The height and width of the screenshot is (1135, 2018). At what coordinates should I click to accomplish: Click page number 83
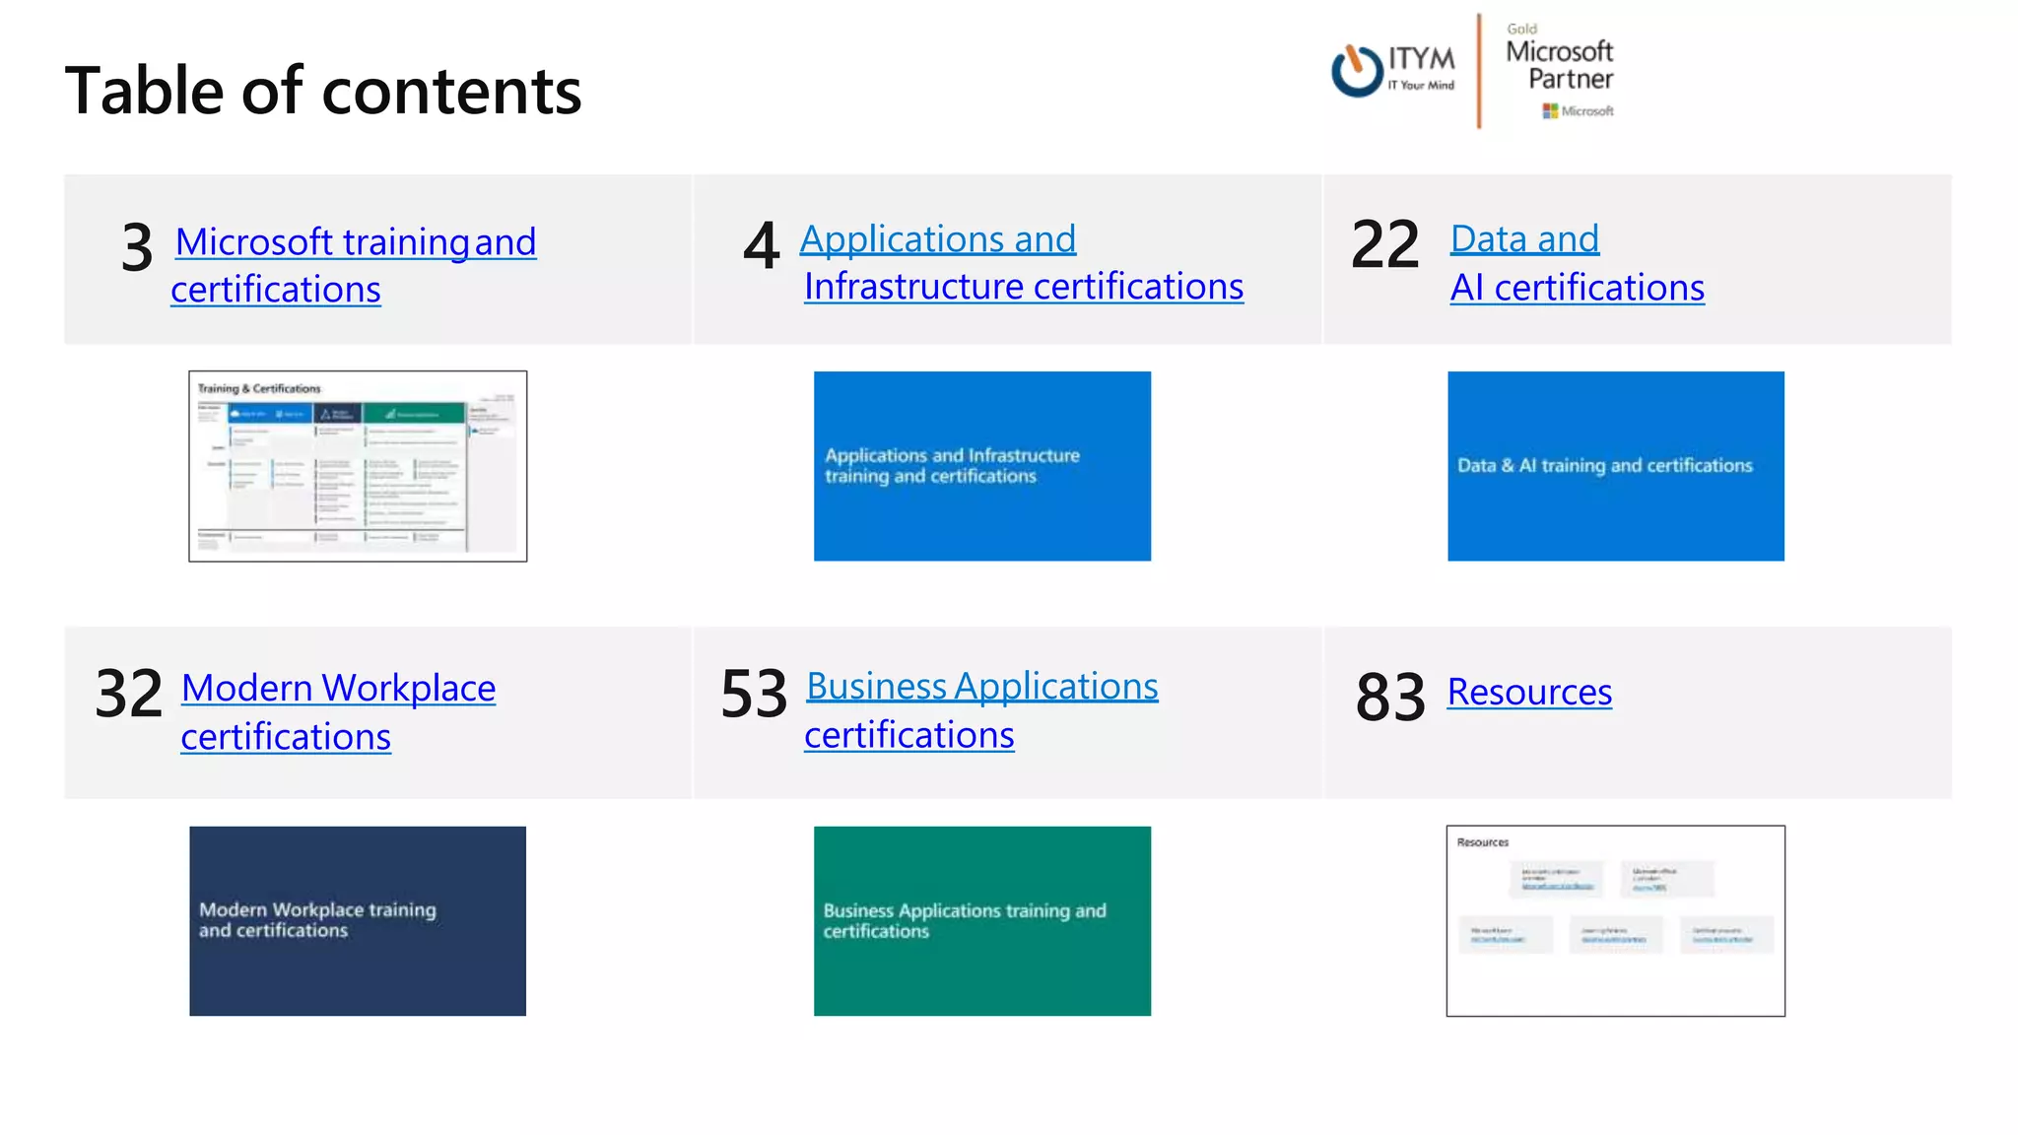[1390, 698]
